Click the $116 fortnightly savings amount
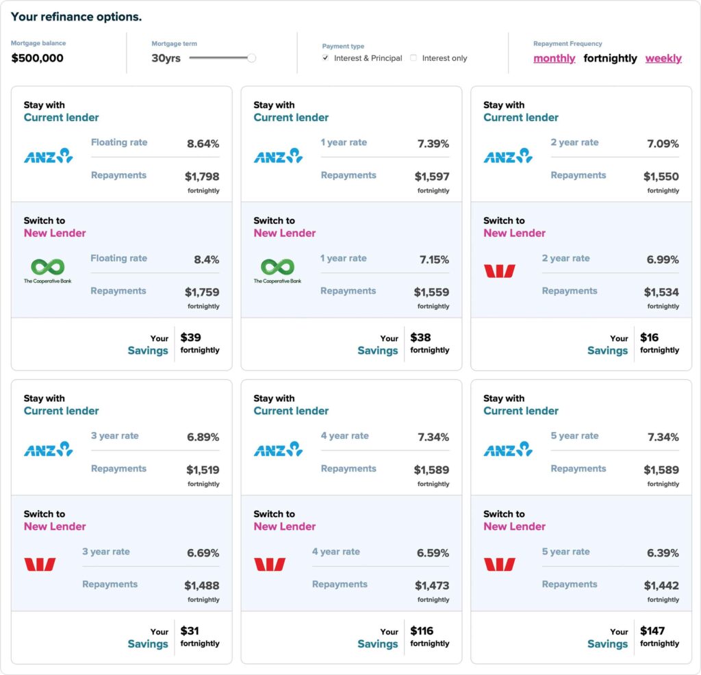This screenshot has height=675, width=701. pyautogui.click(x=422, y=631)
